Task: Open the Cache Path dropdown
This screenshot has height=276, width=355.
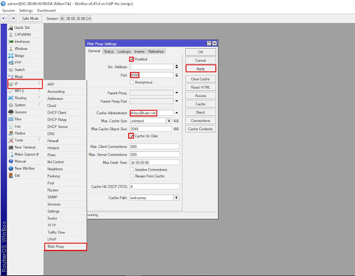Action: 176,198
